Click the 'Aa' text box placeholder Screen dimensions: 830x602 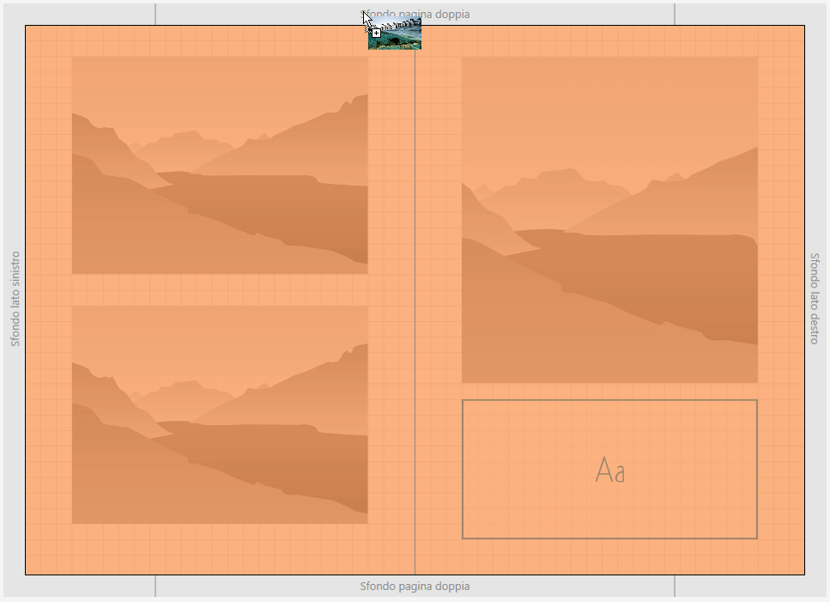click(609, 470)
